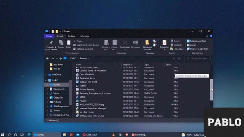Open the address bar history dropdown
Image resolution: width=244 pixels, height=137 pixels.
point(174,59)
